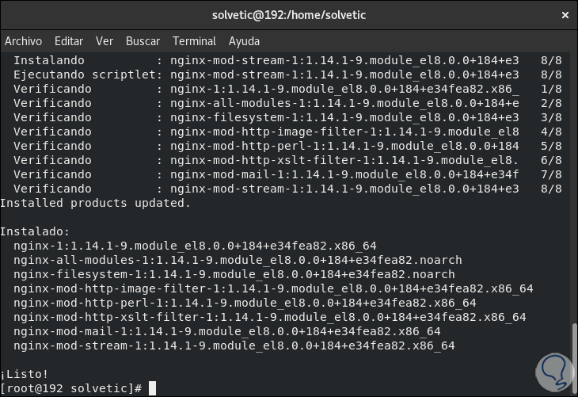The height and width of the screenshot is (397, 578).
Task: Click the installed nginx-mod-http-perl package line
Action: (x=245, y=303)
